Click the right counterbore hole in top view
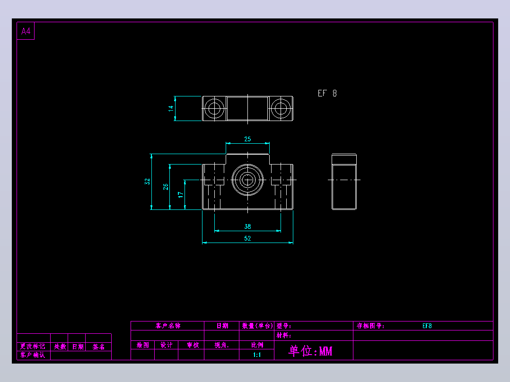 pos(281,109)
